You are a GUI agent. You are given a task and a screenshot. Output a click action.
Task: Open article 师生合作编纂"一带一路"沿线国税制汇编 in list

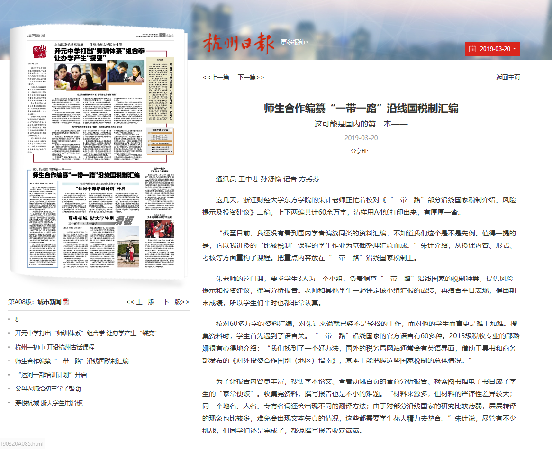click(72, 361)
